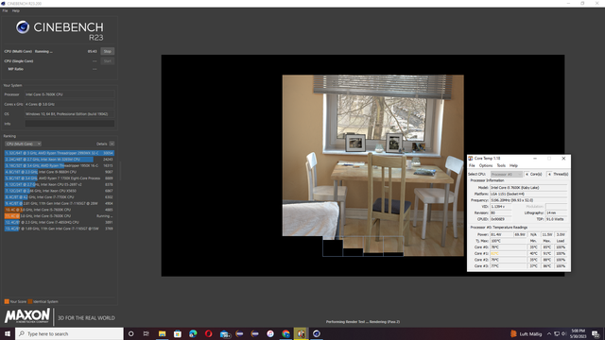Show hidden system tray icons
Screen dimensions: 605x340
(x=549, y=333)
